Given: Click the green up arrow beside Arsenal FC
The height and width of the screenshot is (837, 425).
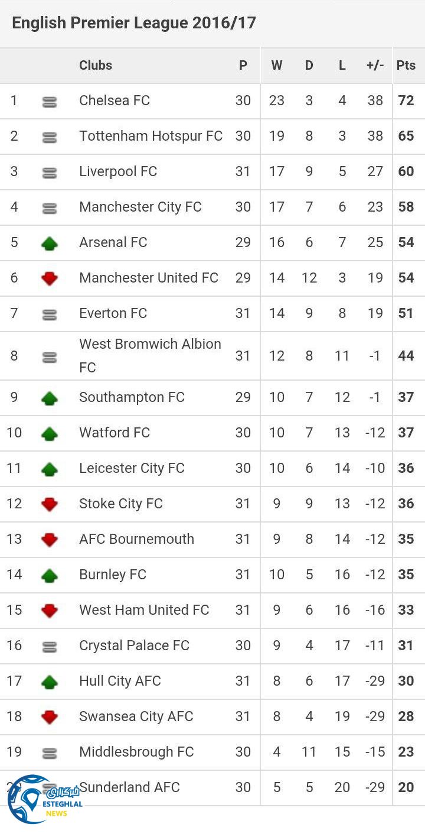Looking at the screenshot, I should coord(50,243).
